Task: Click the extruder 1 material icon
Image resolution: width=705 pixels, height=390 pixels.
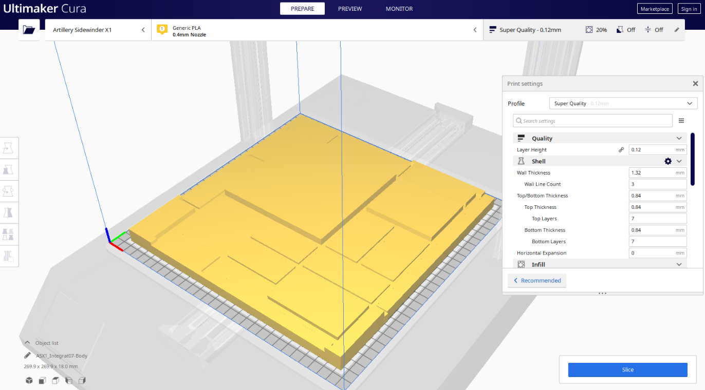Action: [162, 30]
